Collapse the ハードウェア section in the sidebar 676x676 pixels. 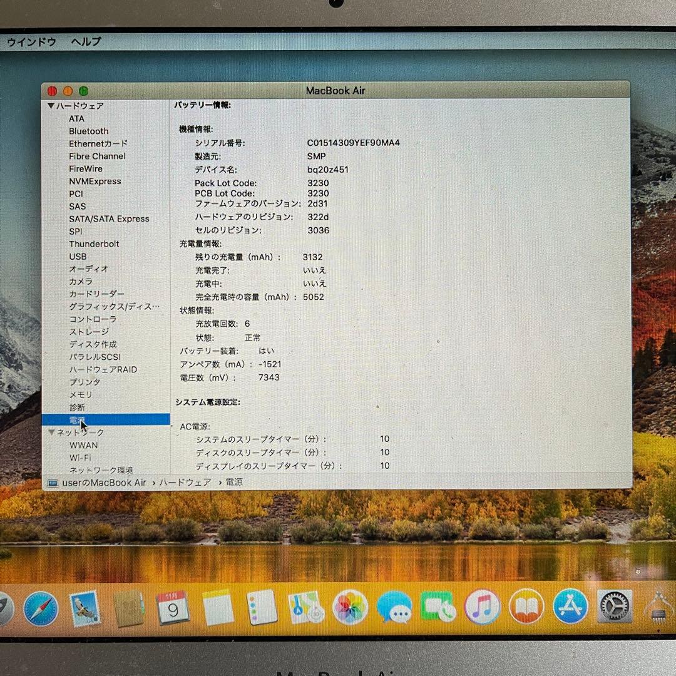click(51, 106)
